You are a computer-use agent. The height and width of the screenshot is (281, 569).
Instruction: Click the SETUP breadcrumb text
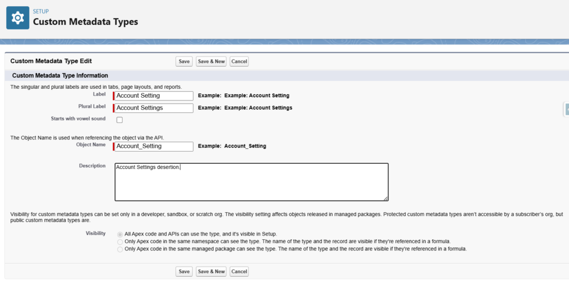[x=41, y=12]
